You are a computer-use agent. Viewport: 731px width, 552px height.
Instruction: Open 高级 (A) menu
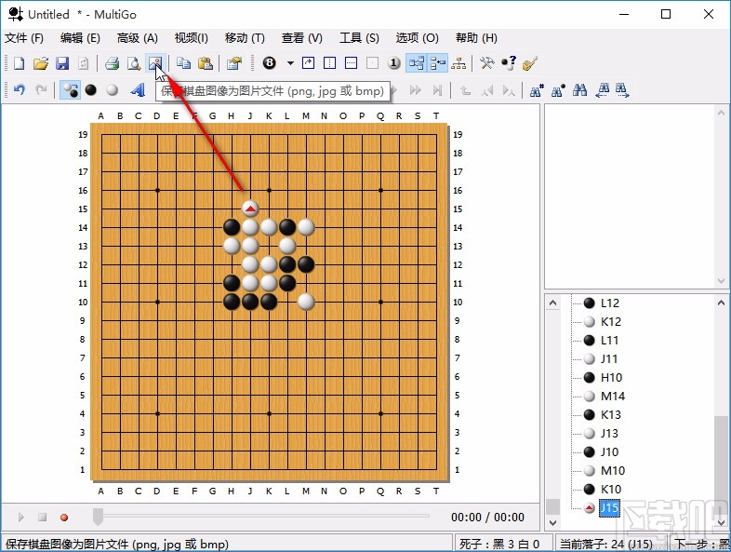(x=137, y=38)
